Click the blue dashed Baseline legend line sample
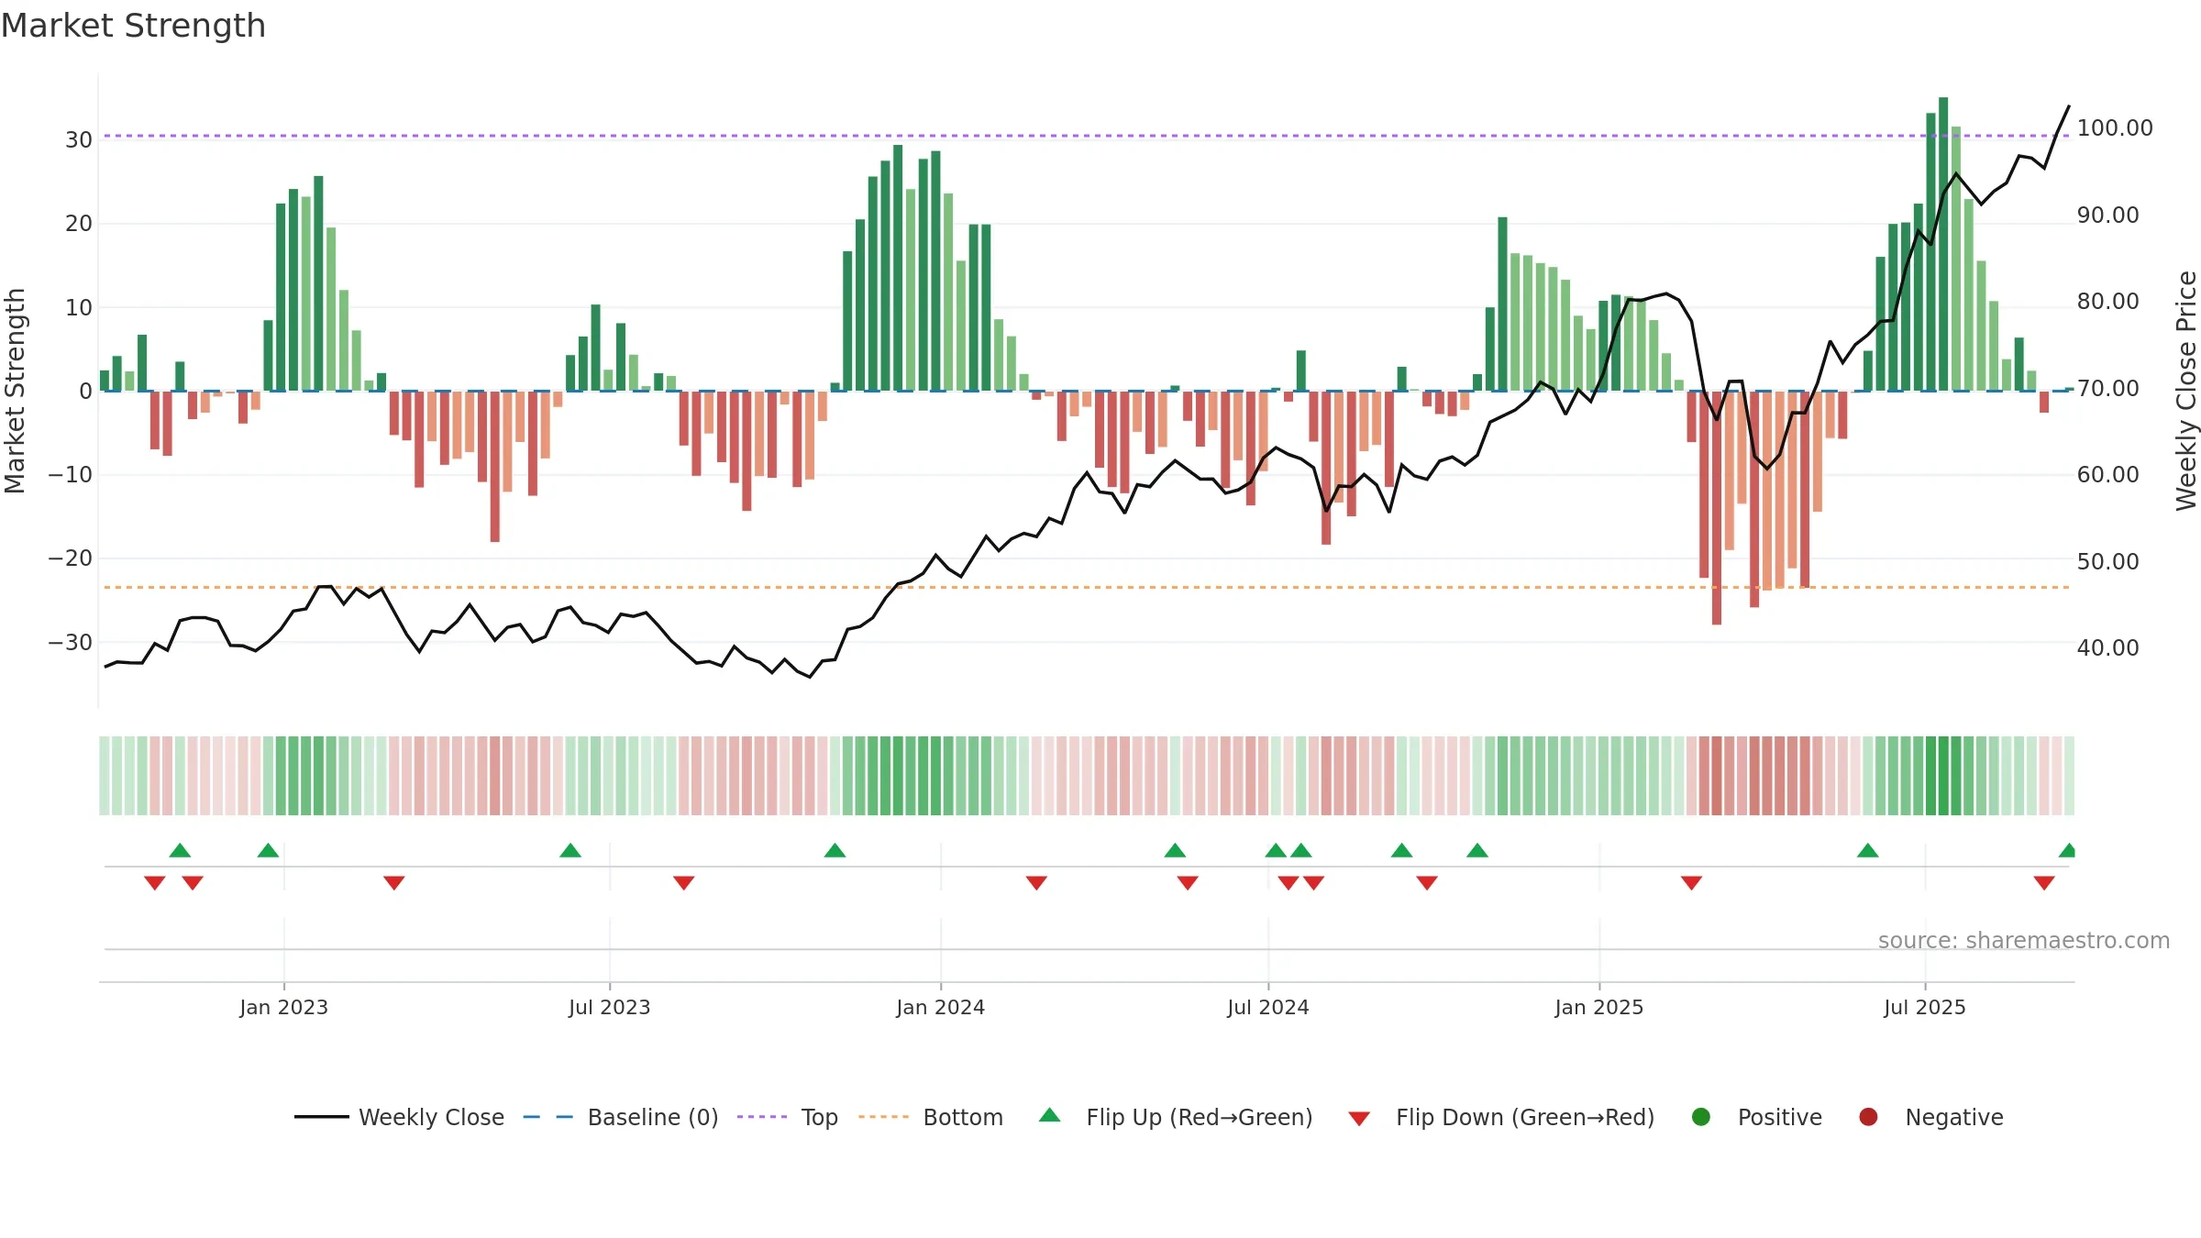 [x=548, y=1117]
